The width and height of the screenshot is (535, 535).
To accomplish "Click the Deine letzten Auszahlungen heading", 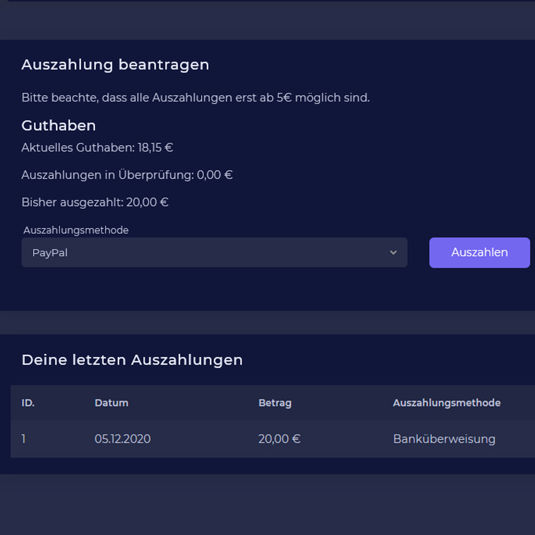I will 132,360.
